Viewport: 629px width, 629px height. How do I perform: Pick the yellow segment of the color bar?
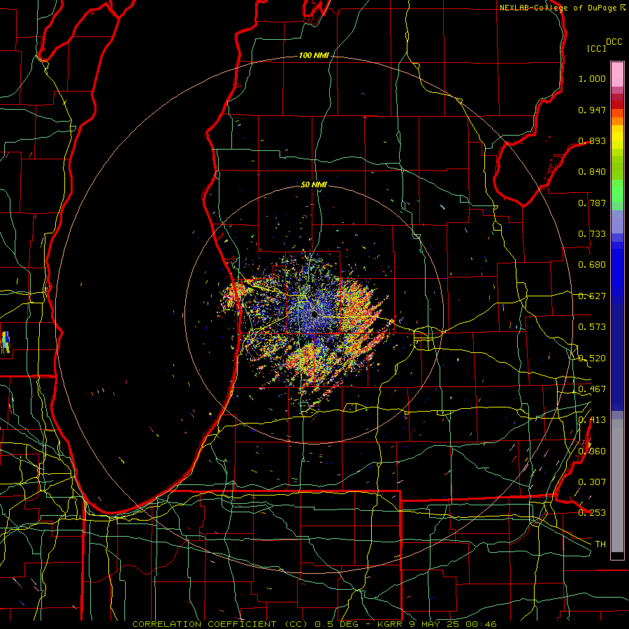pos(617,137)
